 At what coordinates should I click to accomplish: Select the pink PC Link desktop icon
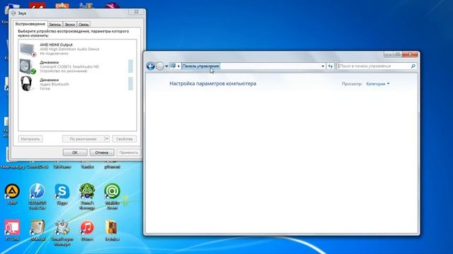click(x=12, y=228)
